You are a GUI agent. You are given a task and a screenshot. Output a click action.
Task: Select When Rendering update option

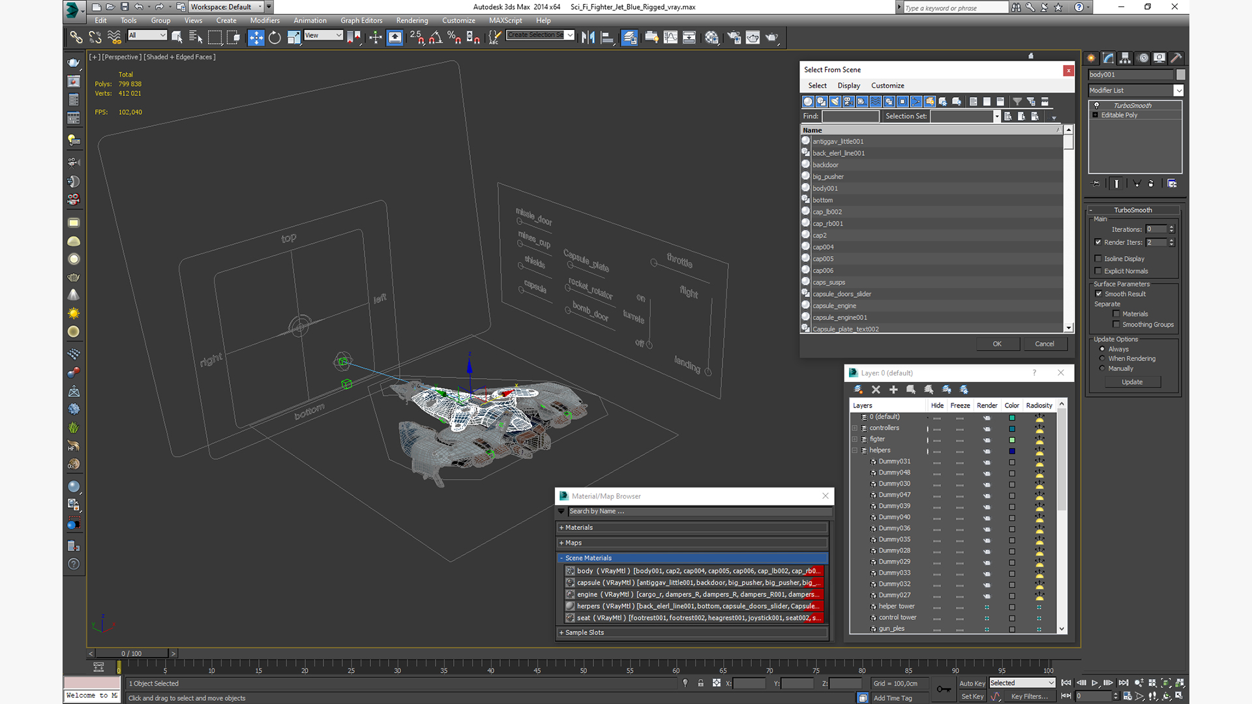(1102, 359)
